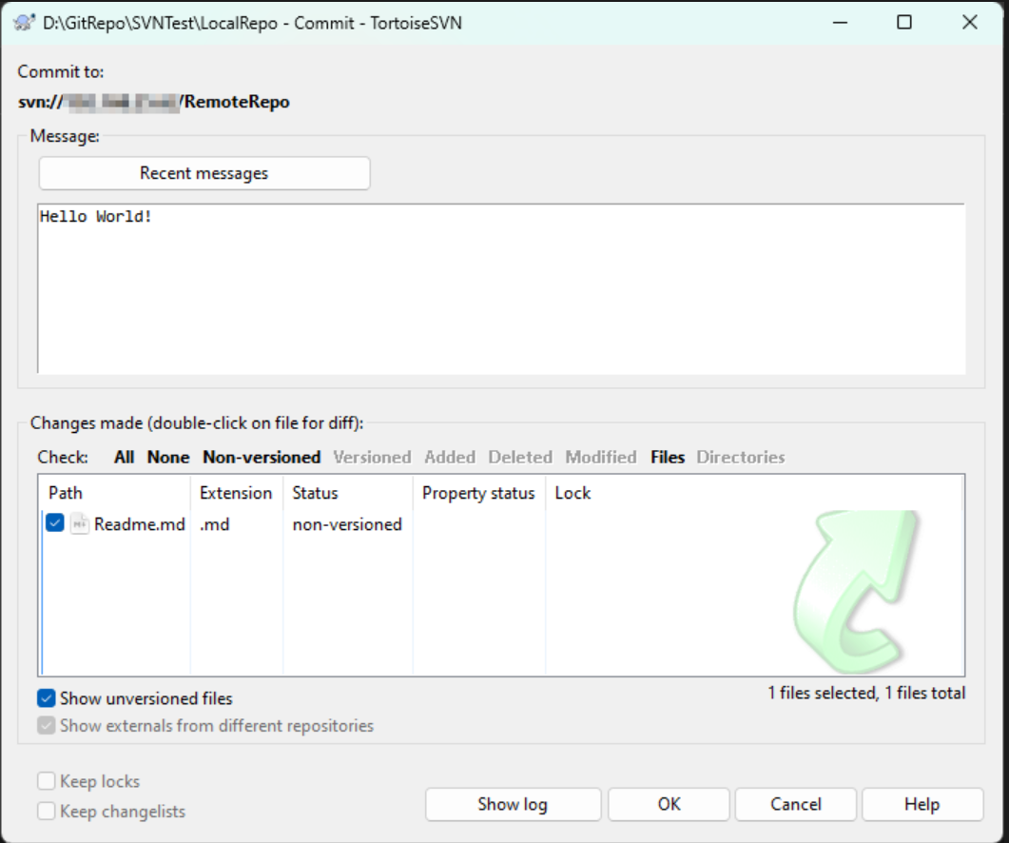Click into the commit message text box
This screenshot has height=843, width=1009.
501,288
